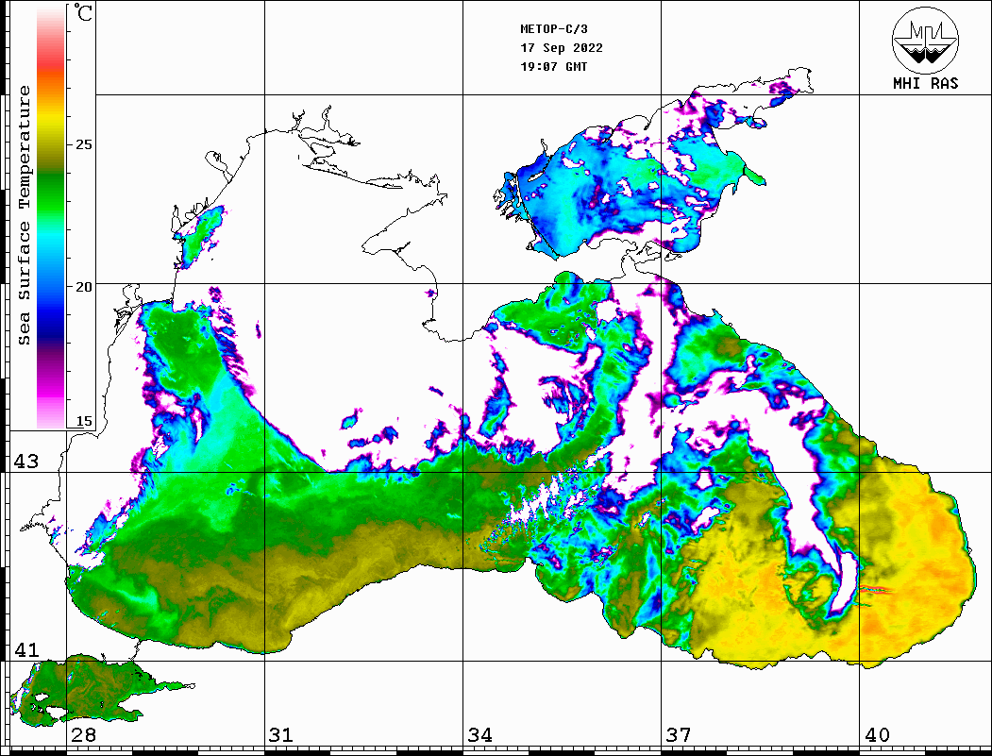Viewport: 992px width, 756px height.
Task: Click the '20' colorbar tick label
Action: point(83,287)
